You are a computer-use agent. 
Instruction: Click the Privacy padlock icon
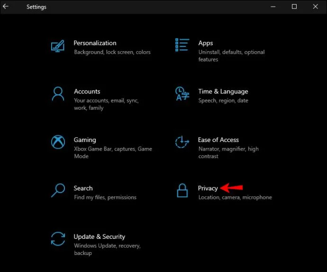pos(182,190)
